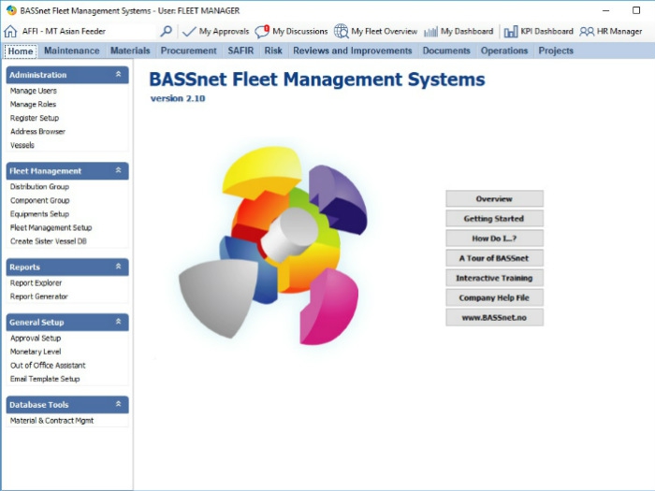Click the Getting Started button
Viewport: 655px width, 491px height.
[x=495, y=218]
